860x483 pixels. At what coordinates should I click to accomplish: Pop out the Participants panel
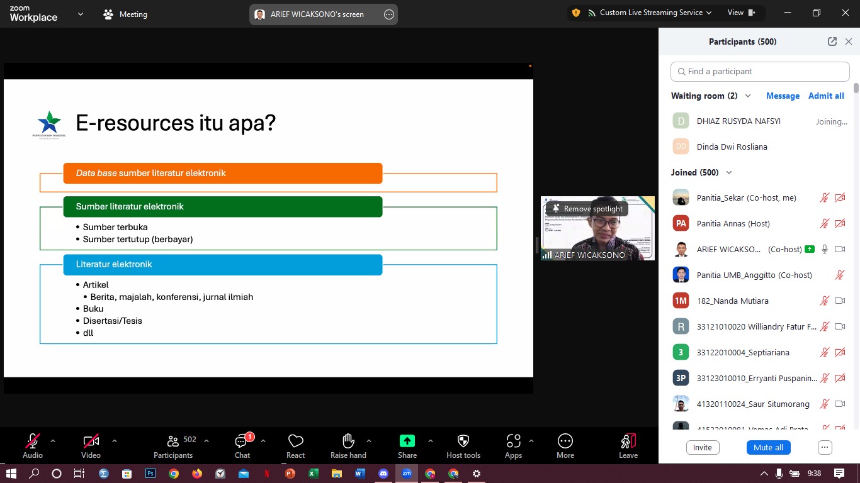[x=832, y=42]
